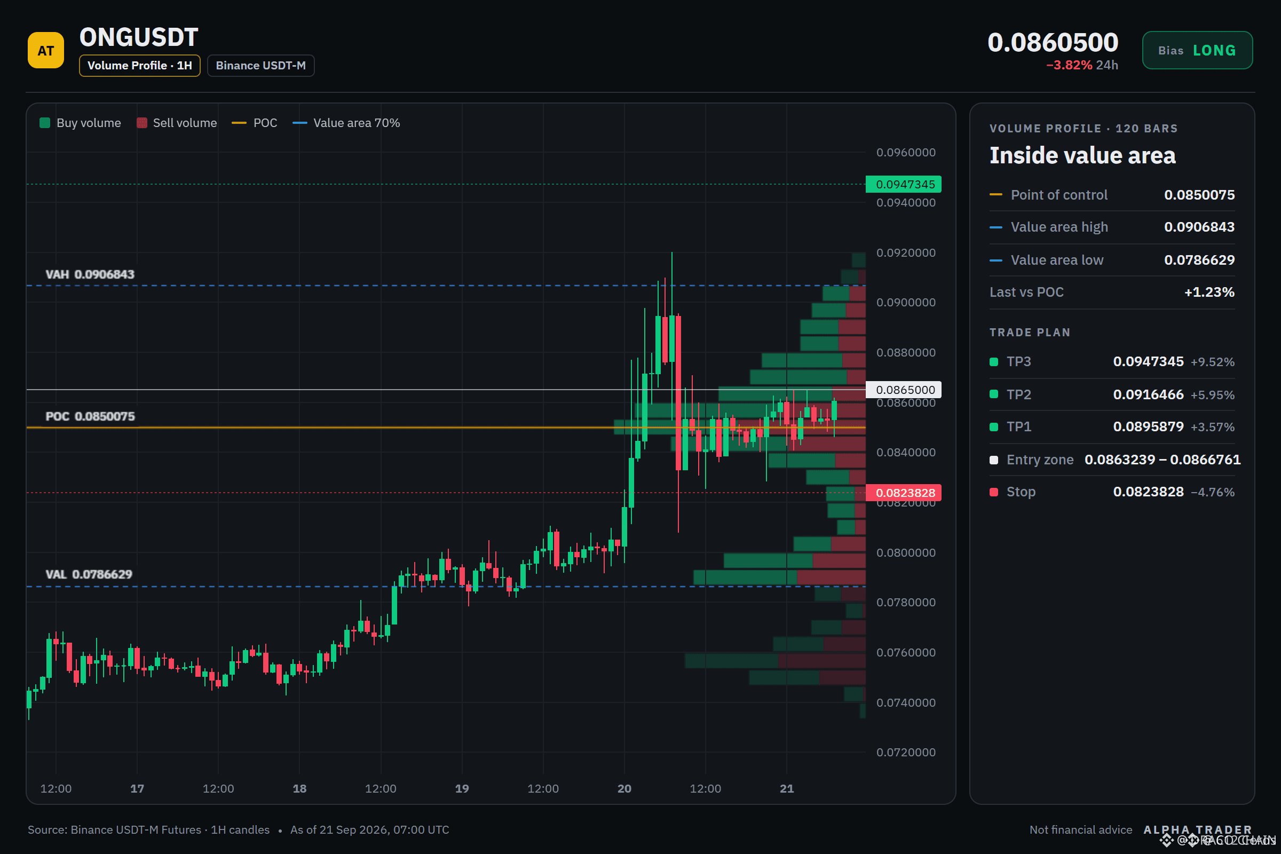Click the Stop red marker
Screen dimensions: 1281x854
coord(993,492)
